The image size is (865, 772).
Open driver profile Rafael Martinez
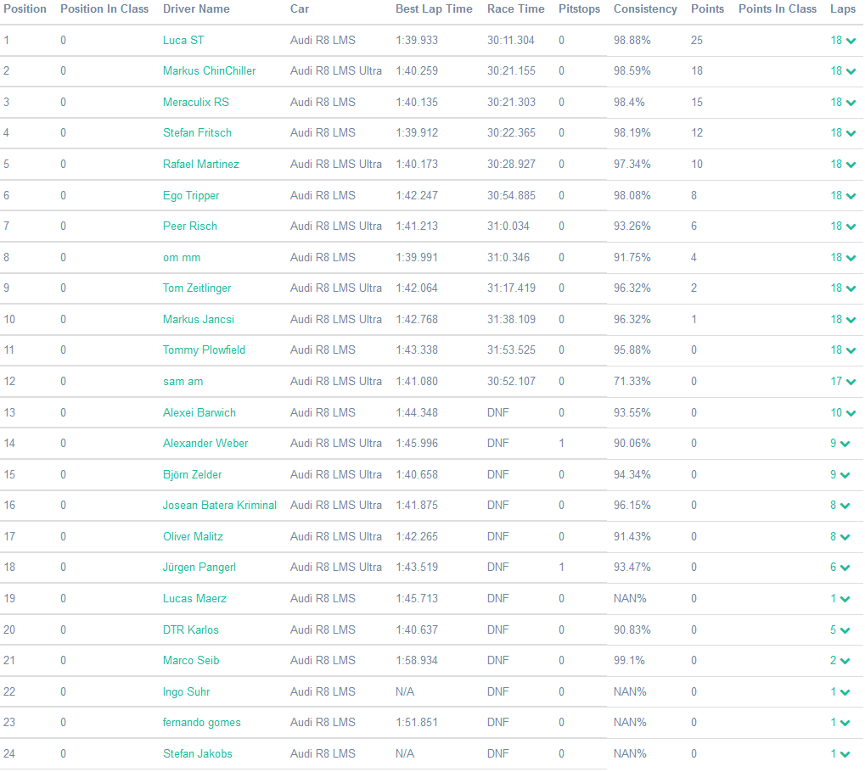[201, 165]
